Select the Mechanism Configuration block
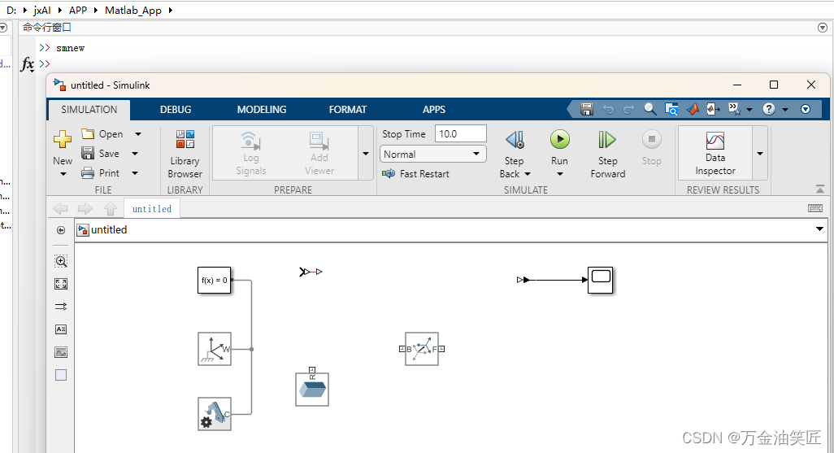Viewport: 834px width, 453px height. pyautogui.click(x=215, y=414)
